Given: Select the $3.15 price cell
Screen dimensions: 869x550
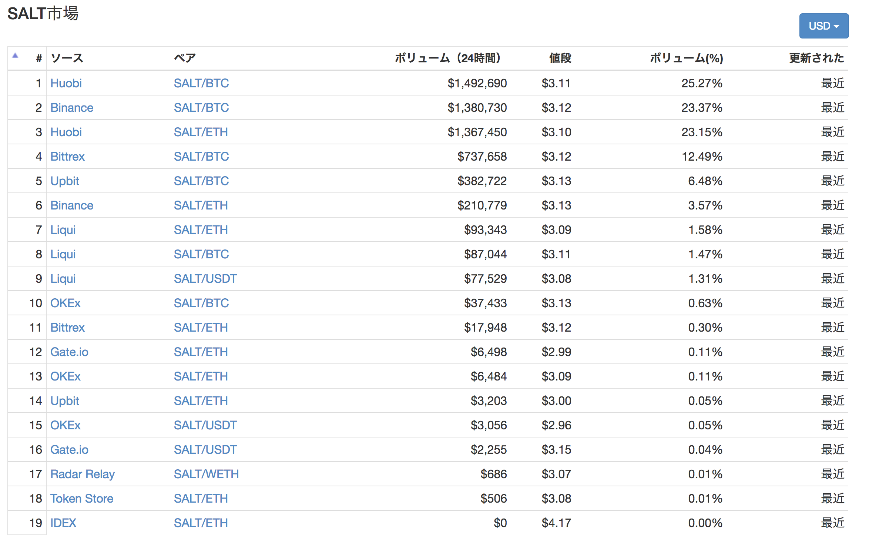Looking at the screenshot, I should pos(556,450).
